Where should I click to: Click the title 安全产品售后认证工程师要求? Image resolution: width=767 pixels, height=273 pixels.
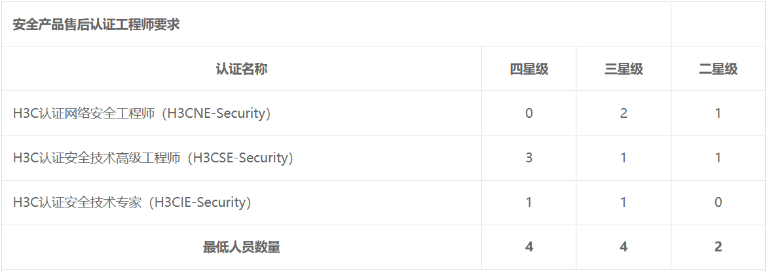pos(96,25)
